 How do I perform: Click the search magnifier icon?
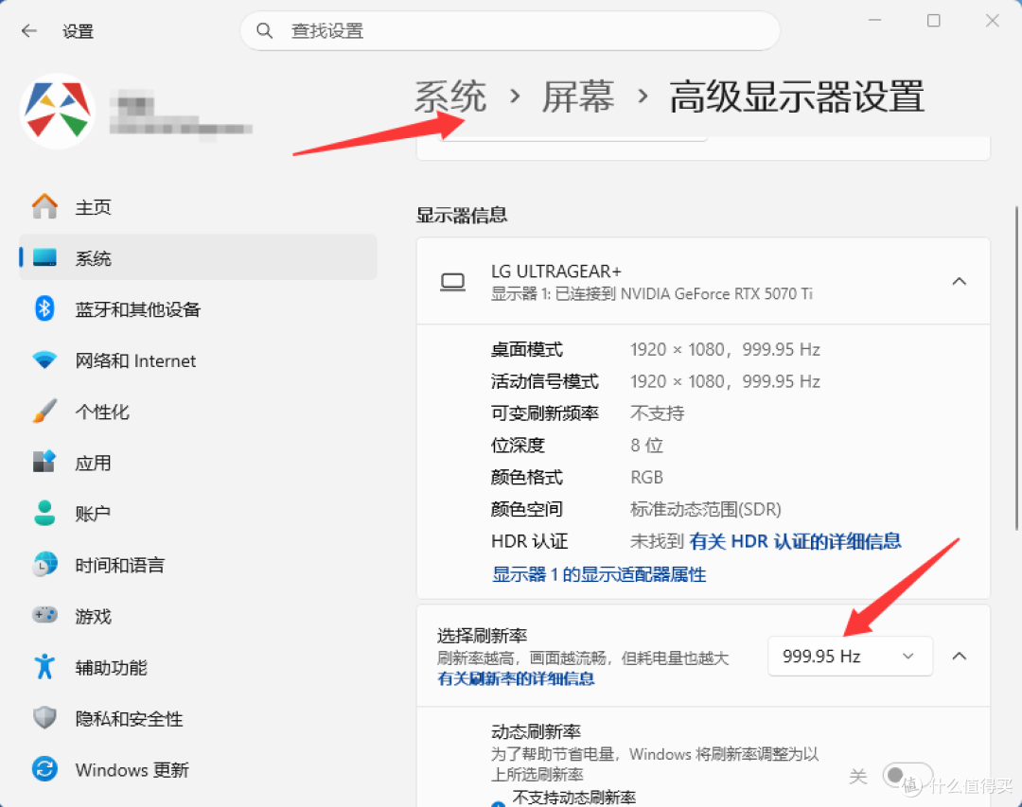click(x=264, y=30)
